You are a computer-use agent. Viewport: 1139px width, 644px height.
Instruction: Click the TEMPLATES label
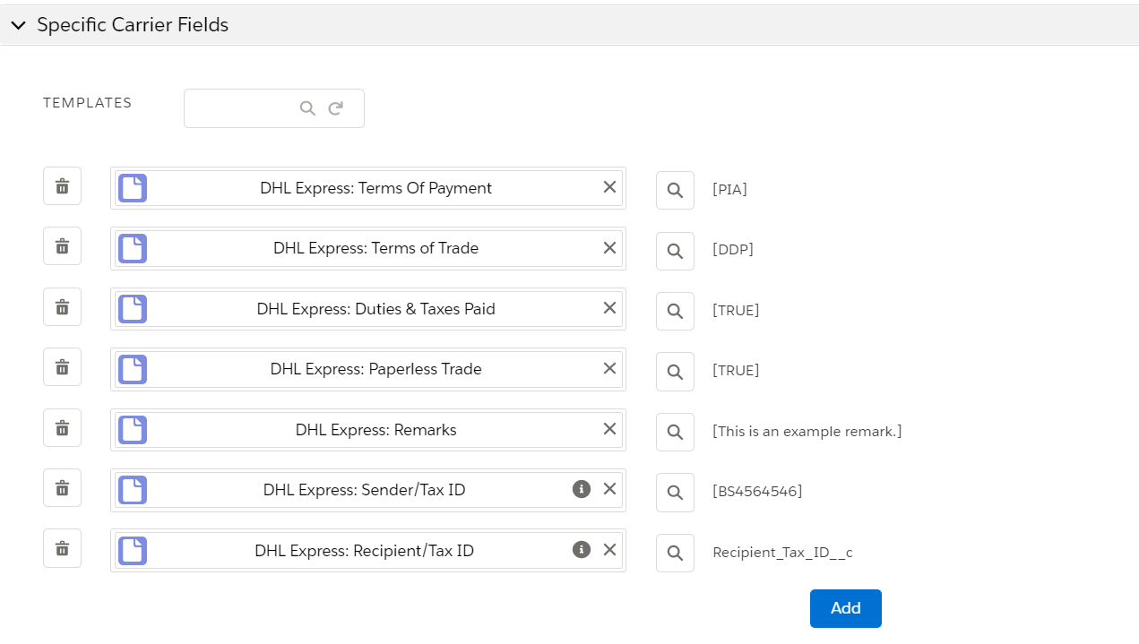coord(88,103)
